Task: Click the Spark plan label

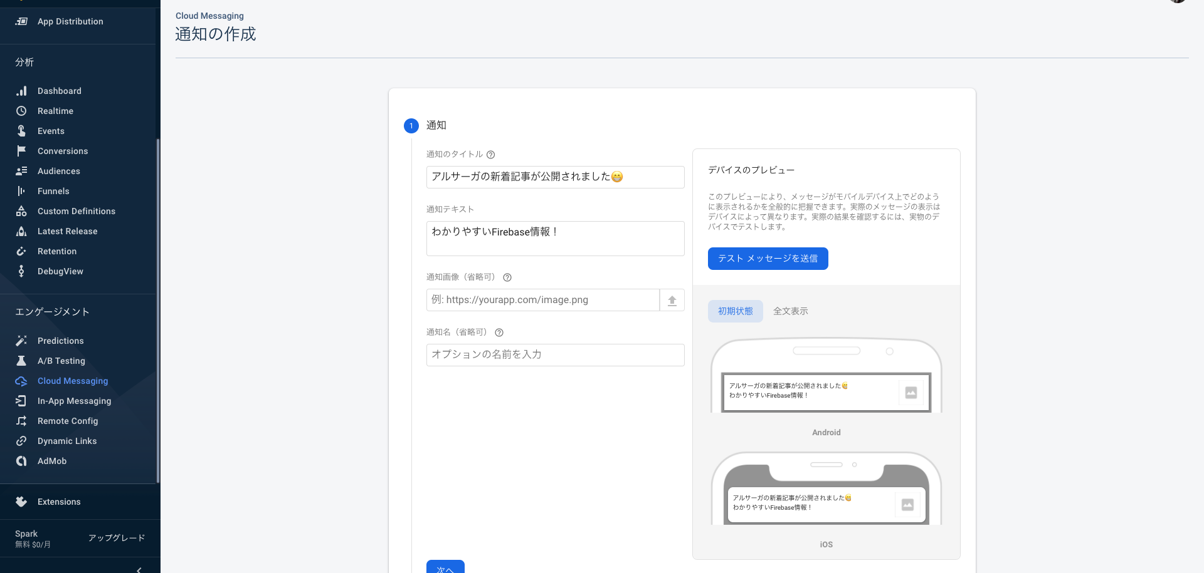Action: coord(26,534)
